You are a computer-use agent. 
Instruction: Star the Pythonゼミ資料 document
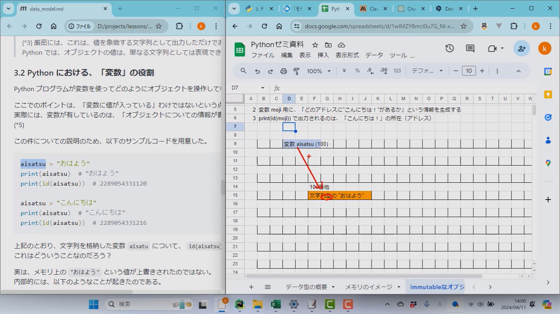pos(315,45)
